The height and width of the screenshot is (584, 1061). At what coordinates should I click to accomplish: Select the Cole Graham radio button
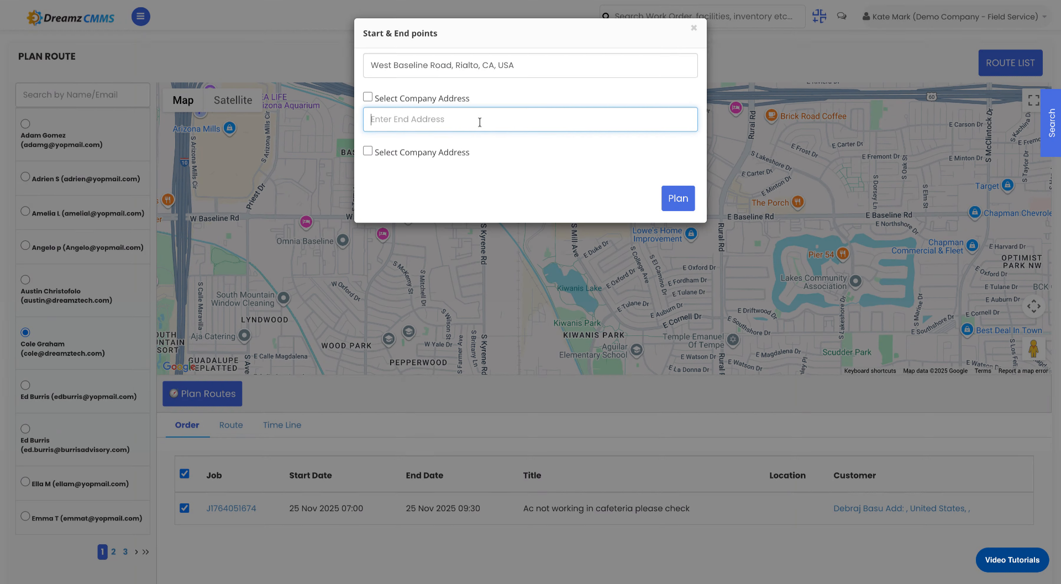(25, 332)
